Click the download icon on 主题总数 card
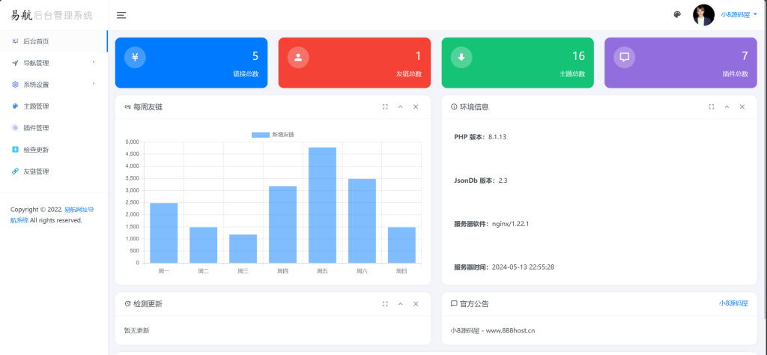Image resolution: width=767 pixels, height=355 pixels. (x=461, y=57)
